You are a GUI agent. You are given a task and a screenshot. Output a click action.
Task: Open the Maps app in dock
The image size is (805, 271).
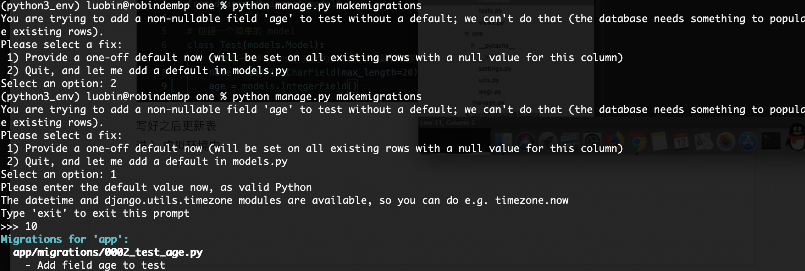[x=703, y=142]
